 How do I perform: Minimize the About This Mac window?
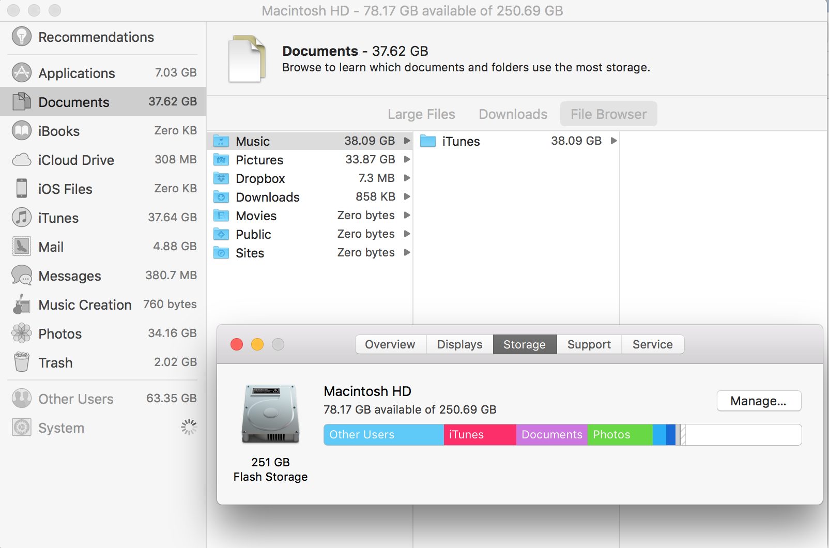257,344
